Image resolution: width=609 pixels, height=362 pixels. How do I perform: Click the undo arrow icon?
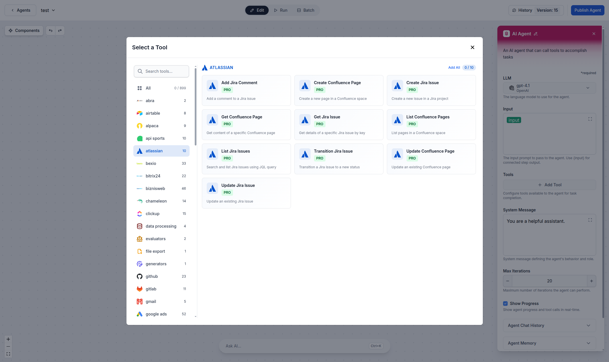(50, 30)
